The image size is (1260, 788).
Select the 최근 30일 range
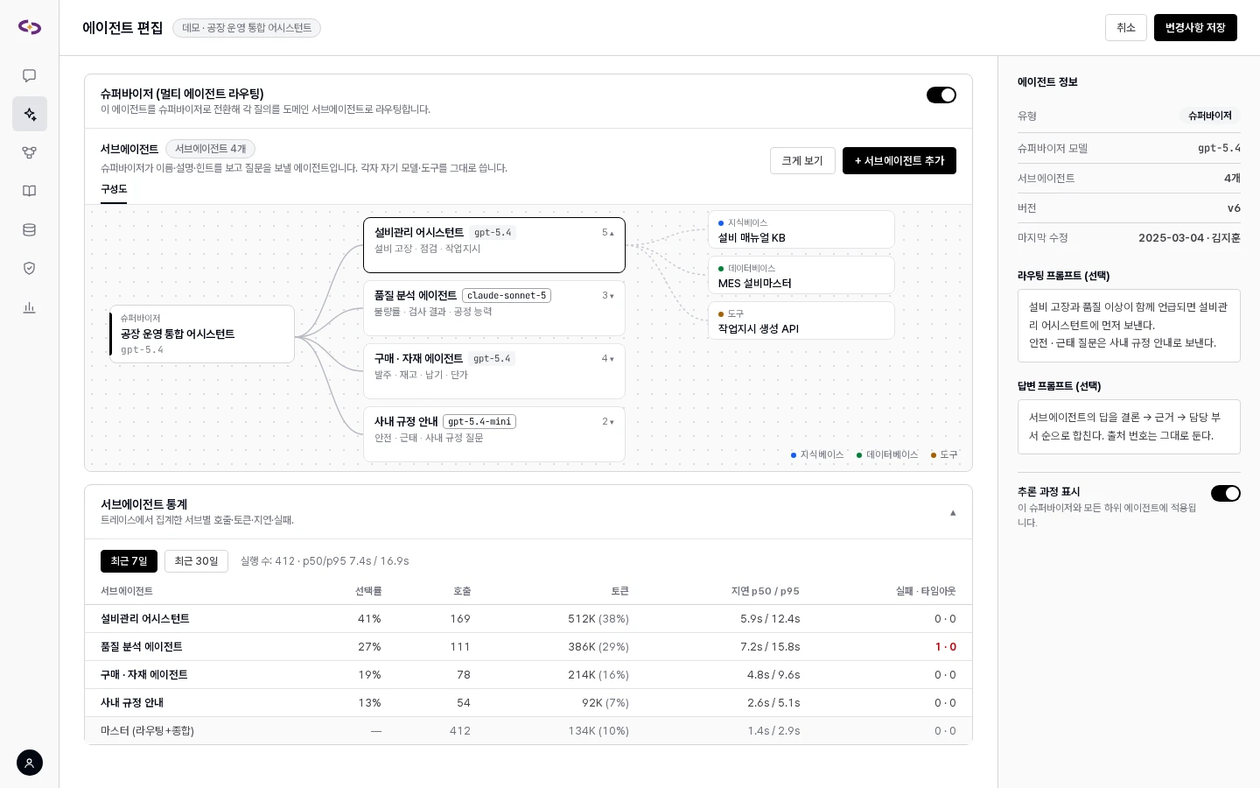click(196, 561)
